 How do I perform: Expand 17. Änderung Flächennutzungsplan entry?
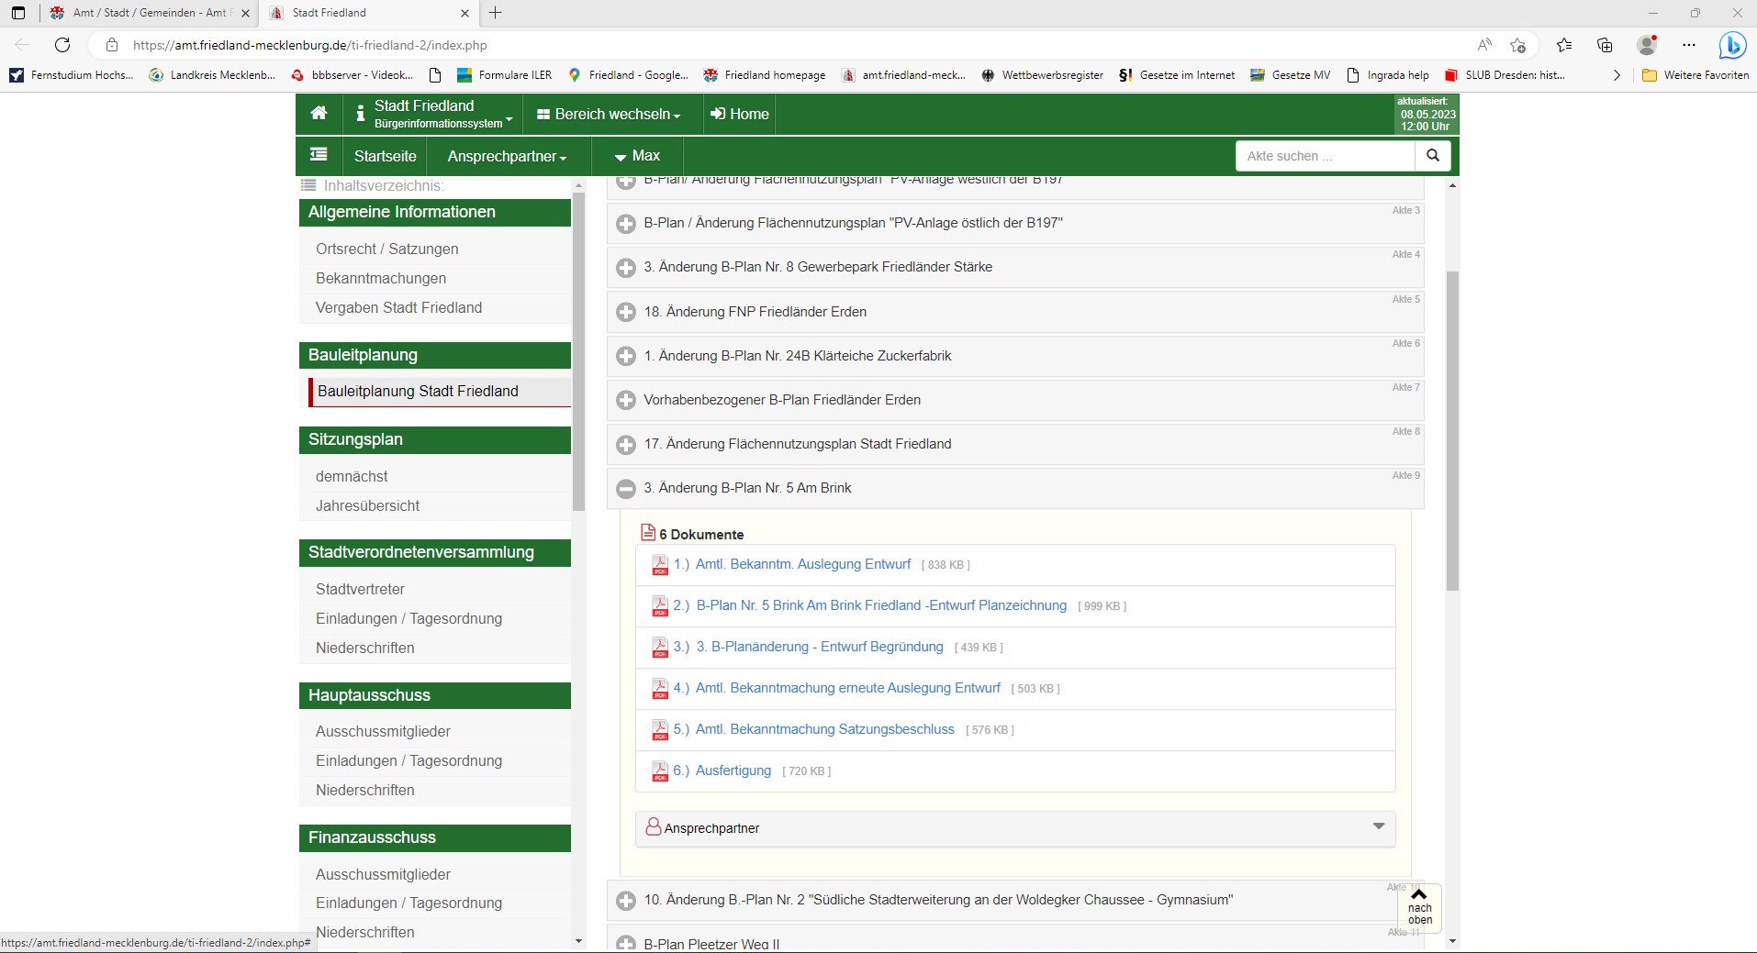(x=626, y=444)
